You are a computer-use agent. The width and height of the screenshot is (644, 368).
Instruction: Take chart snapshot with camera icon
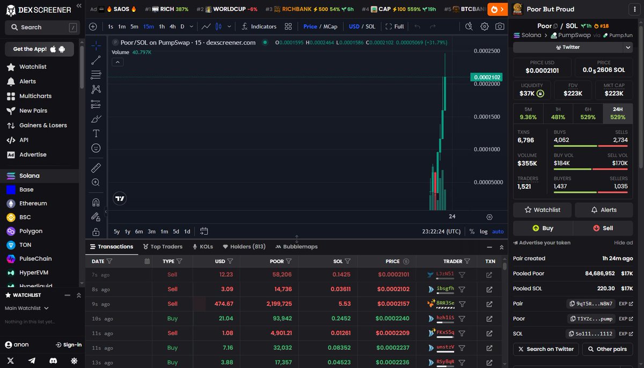pyautogui.click(x=500, y=26)
